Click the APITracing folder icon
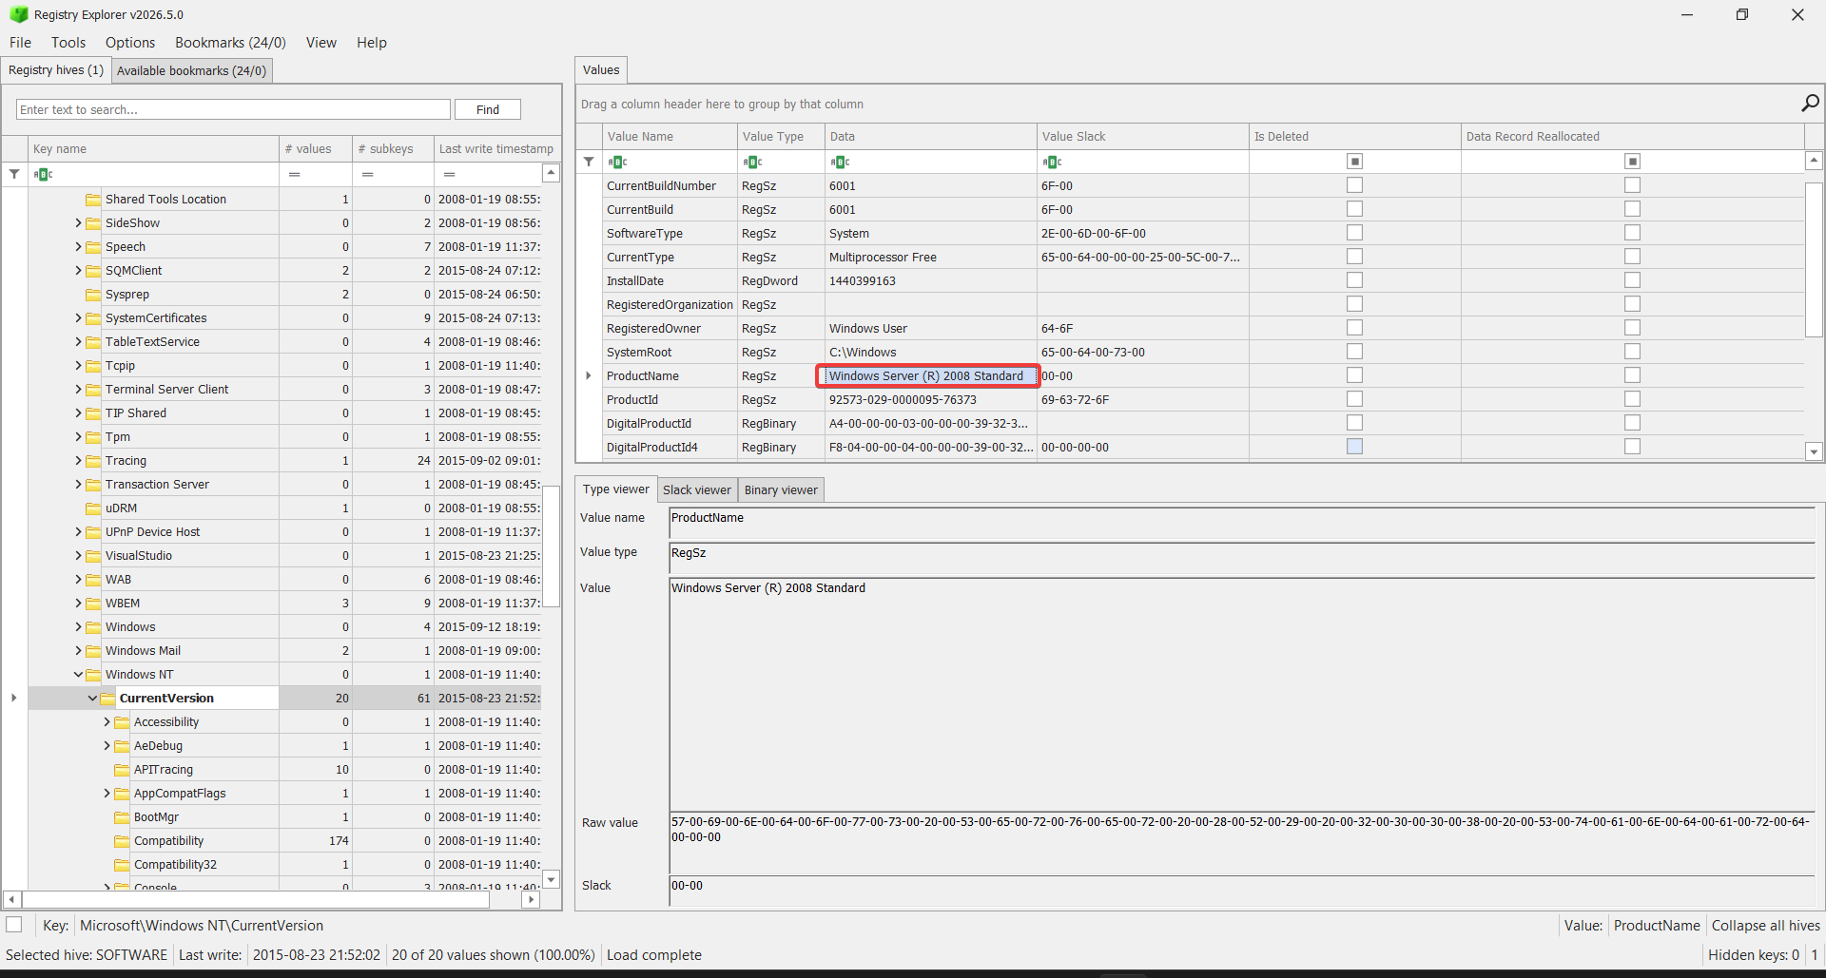Screen dimensions: 1826x978 click(x=122, y=770)
